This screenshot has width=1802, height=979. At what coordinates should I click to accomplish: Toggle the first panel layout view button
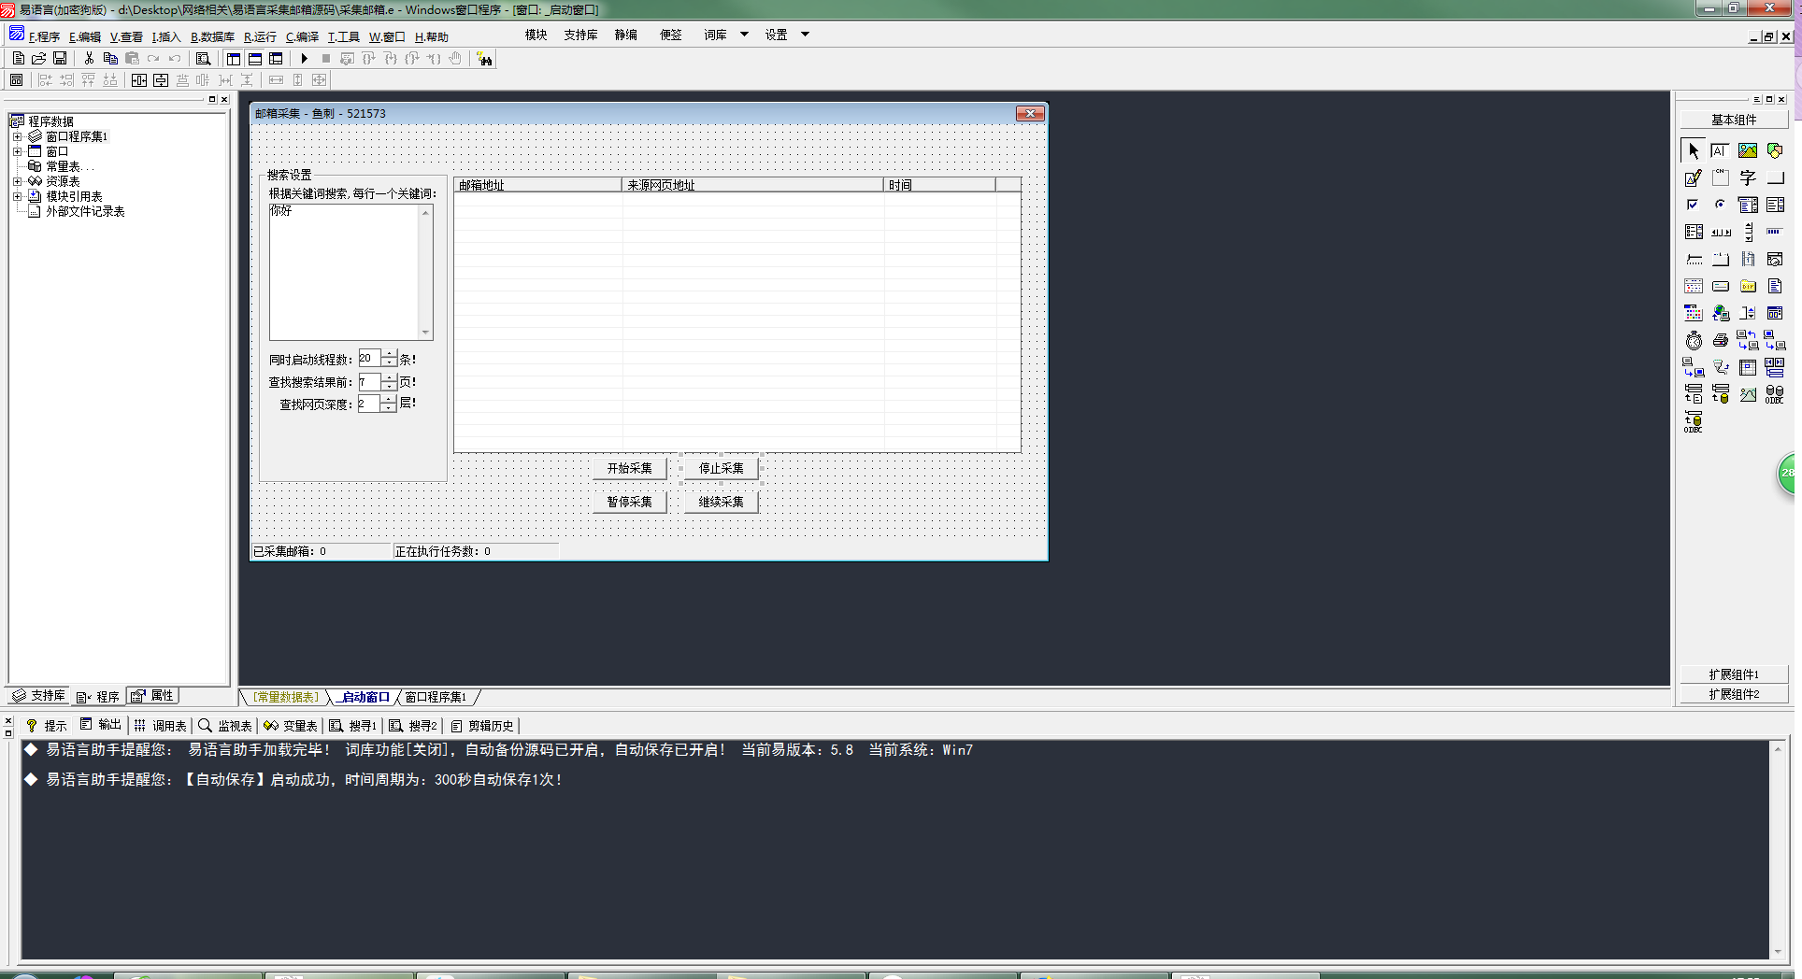(x=234, y=58)
